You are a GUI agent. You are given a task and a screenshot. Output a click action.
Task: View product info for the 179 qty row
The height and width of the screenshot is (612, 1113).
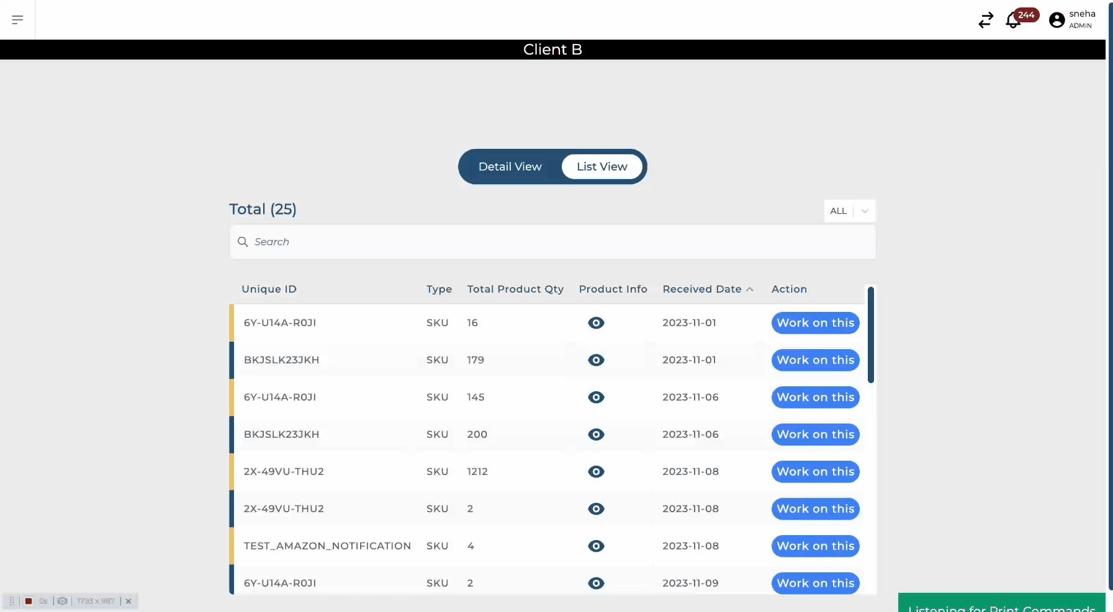point(596,360)
